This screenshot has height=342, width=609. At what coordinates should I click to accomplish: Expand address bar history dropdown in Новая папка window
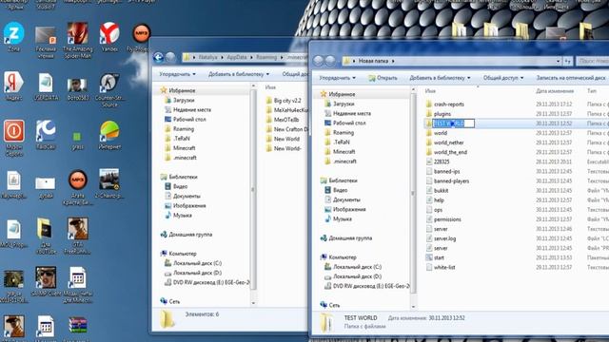tap(559, 61)
